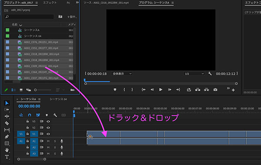The width and height of the screenshot is (261, 165).
Task: Select the Razor tool
Action: [x=7, y=123]
